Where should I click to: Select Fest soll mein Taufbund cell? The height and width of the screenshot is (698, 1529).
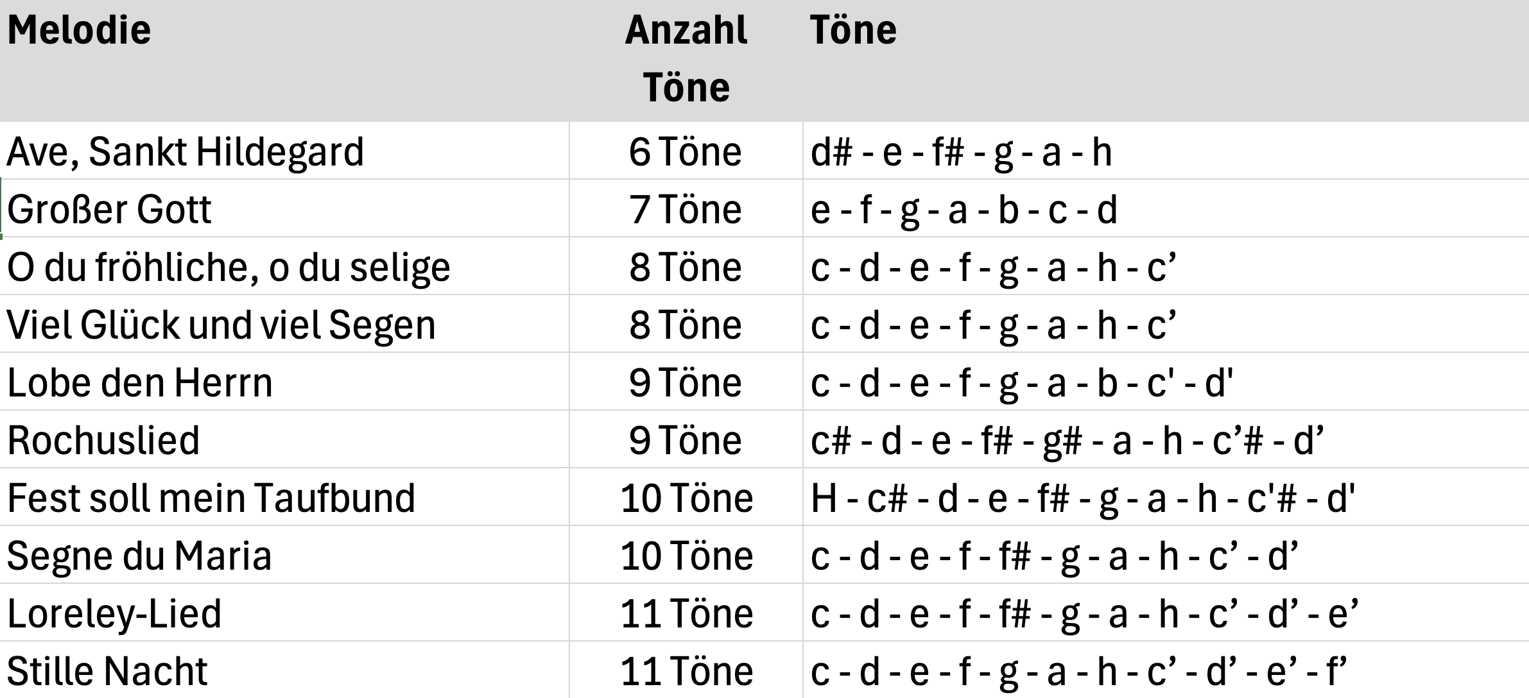coord(284,497)
